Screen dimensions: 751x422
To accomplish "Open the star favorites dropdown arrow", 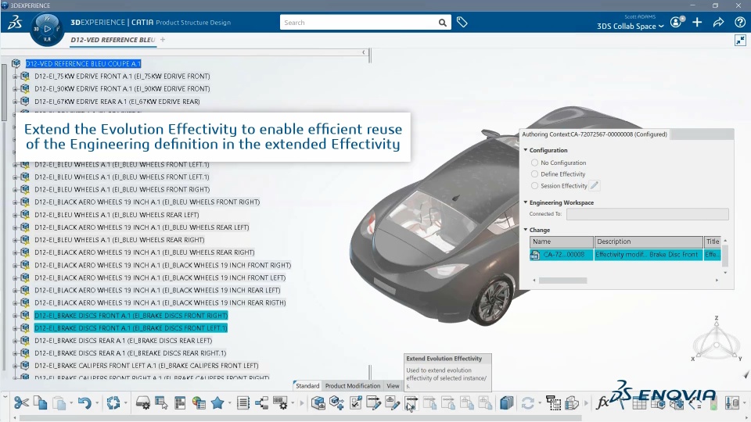I will click(x=229, y=403).
